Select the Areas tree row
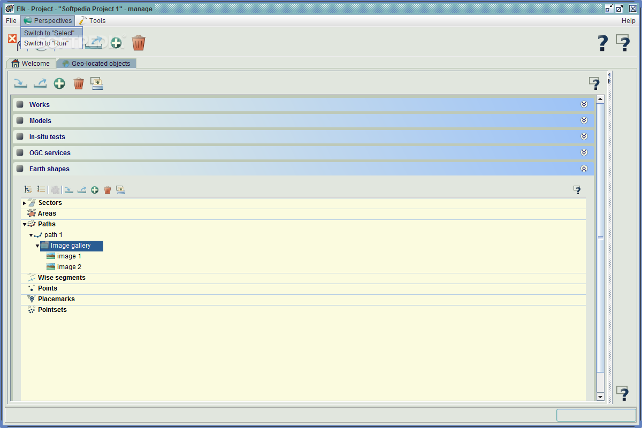Image resolution: width=642 pixels, height=428 pixels. 303,213
